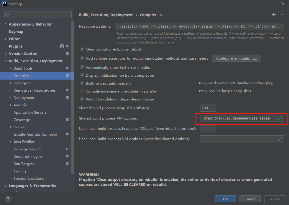Viewport: 289px width, 205px height.
Task: Toggle Automatically show first error in editor
Action: pyautogui.click(x=82, y=68)
